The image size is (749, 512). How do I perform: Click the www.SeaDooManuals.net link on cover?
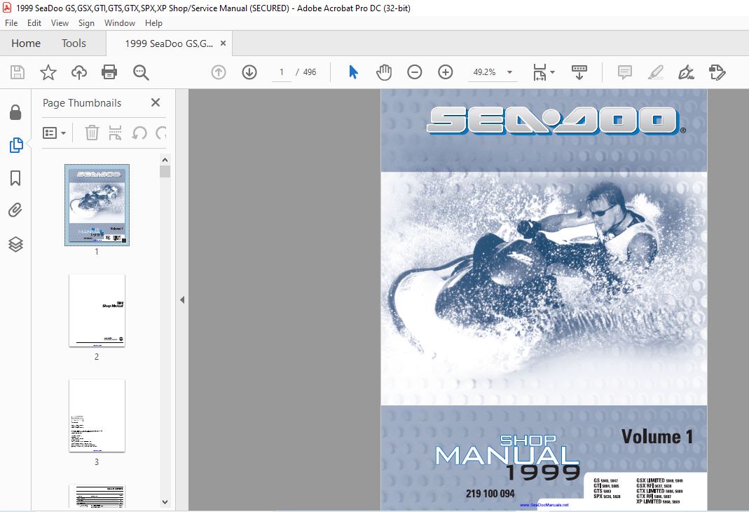pyautogui.click(x=544, y=505)
